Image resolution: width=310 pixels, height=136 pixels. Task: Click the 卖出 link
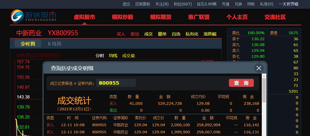135,34
